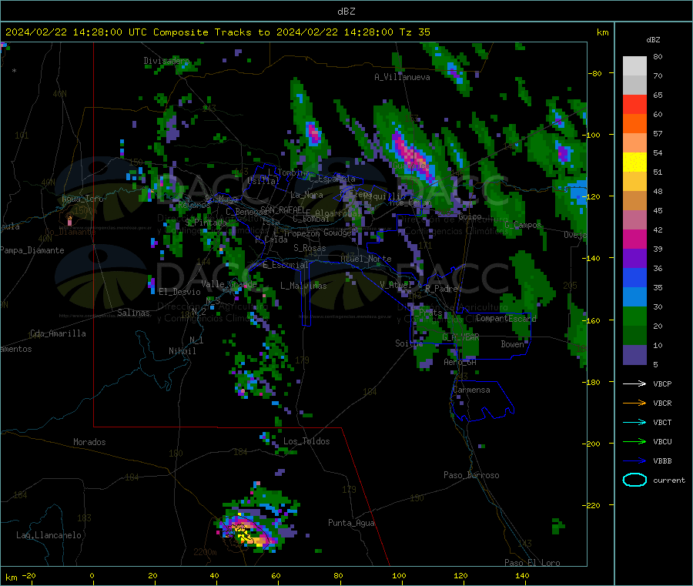
Task: Click the Pampa_Diamante map label
Action: pos(32,250)
